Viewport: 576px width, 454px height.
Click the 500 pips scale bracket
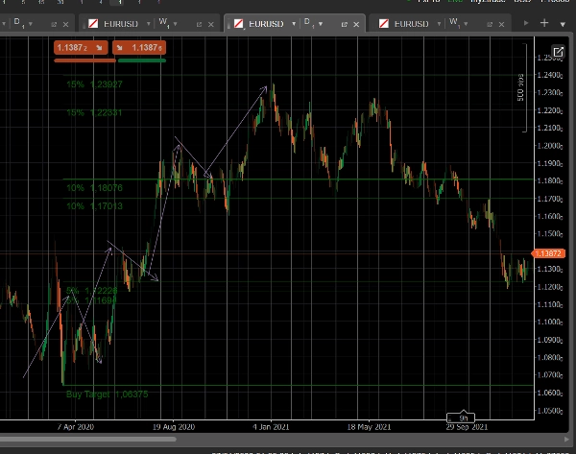521,87
